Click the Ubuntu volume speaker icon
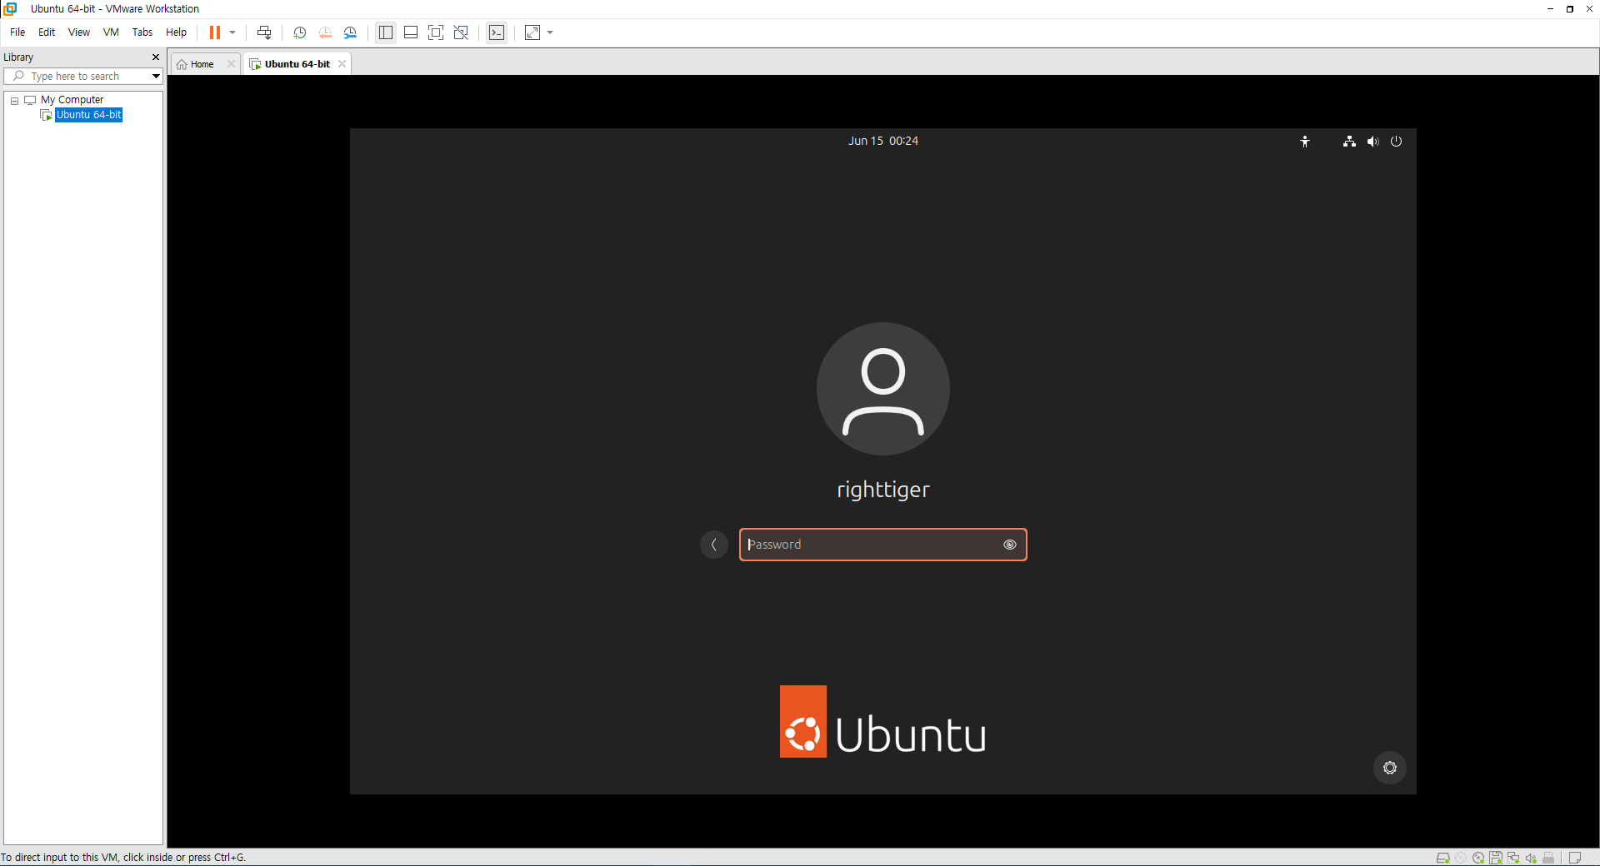The width and height of the screenshot is (1600, 866). (1372, 142)
